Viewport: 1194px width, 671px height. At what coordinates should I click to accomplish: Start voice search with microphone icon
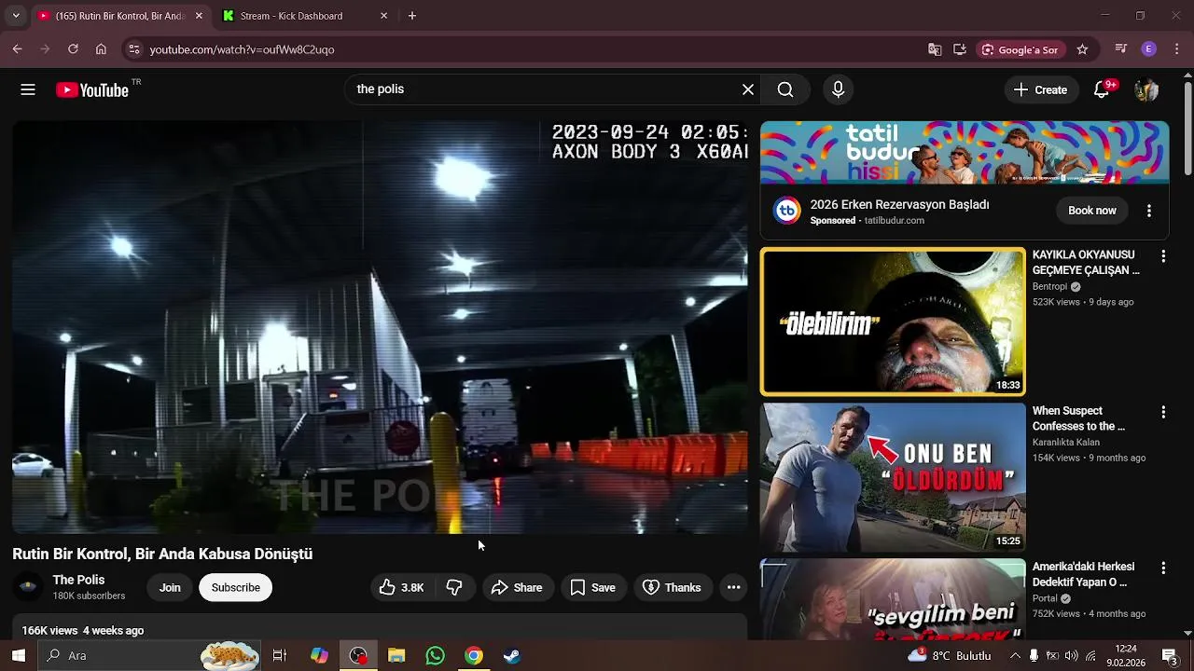coord(838,89)
